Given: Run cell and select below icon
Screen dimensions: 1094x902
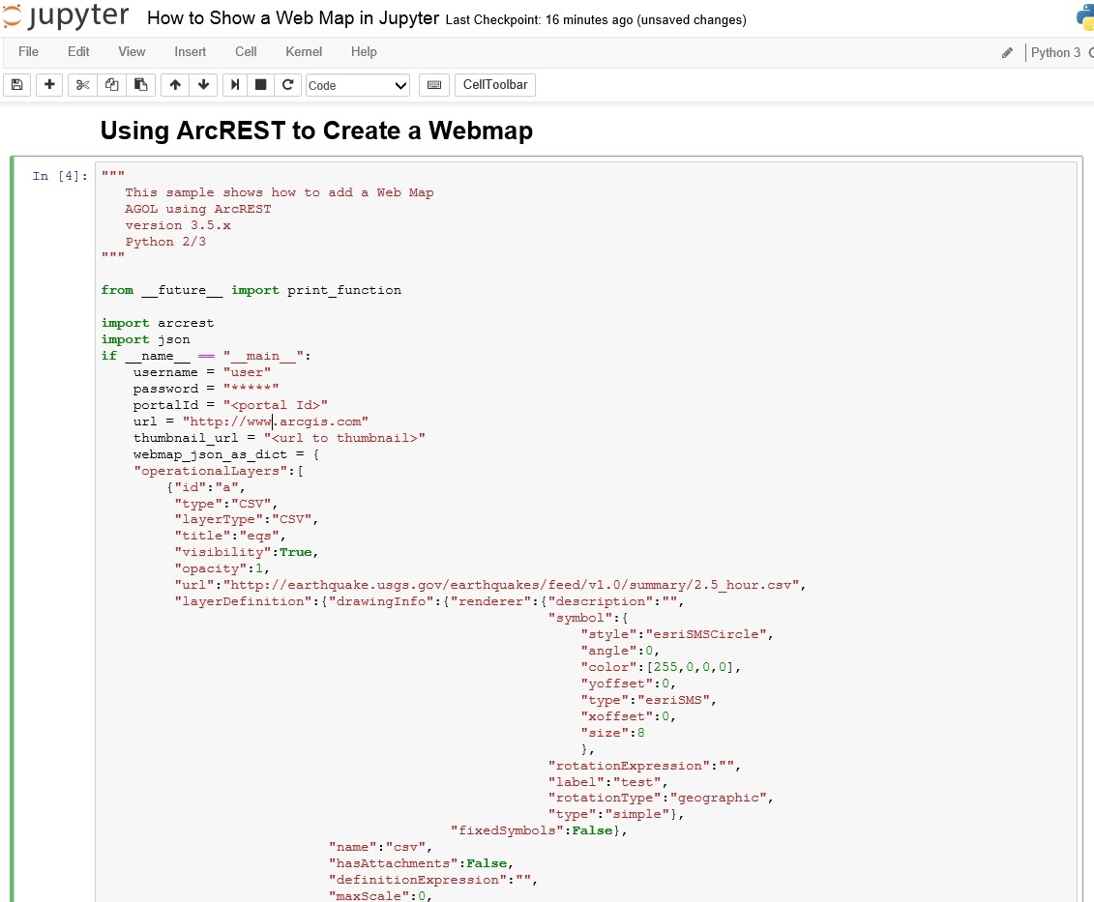Looking at the screenshot, I should [235, 85].
